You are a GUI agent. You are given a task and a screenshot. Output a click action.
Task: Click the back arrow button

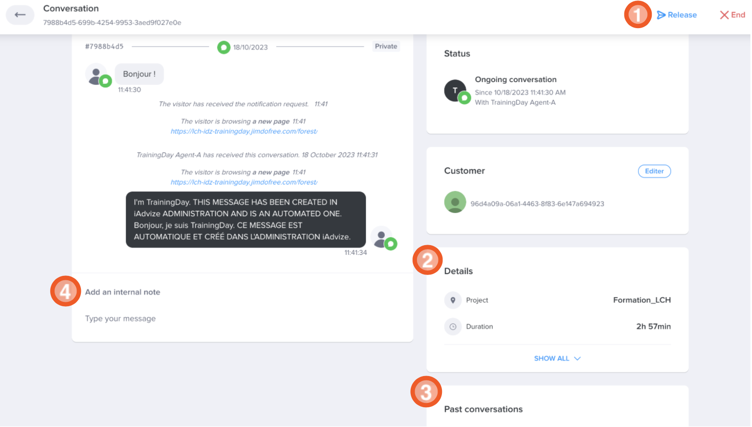pos(20,15)
